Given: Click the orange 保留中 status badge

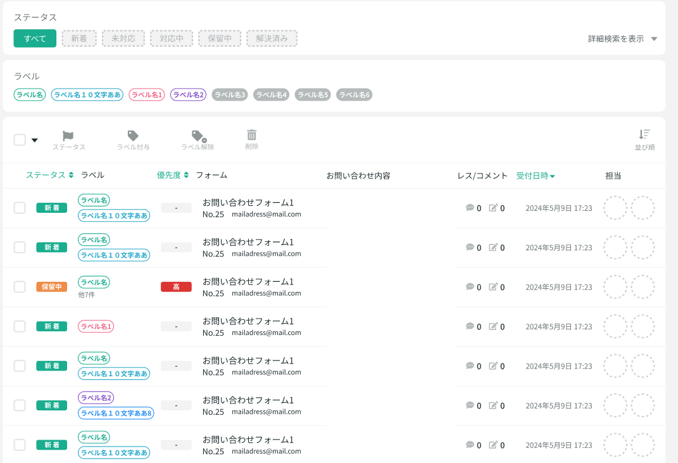Looking at the screenshot, I should tap(51, 287).
